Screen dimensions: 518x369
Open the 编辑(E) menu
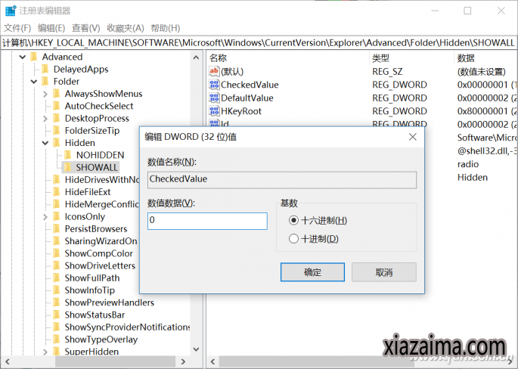51,28
